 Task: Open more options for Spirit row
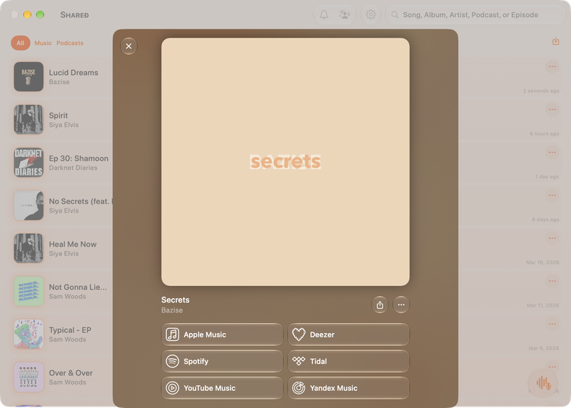552,110
